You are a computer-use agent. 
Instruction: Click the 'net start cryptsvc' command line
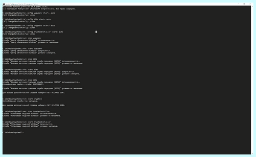22,99
